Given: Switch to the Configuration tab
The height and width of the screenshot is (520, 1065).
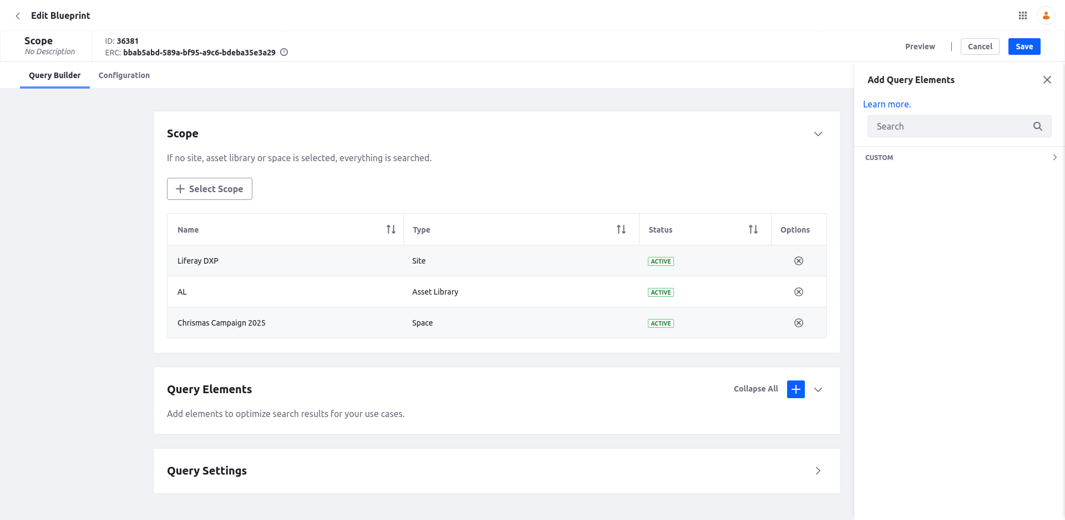Looking at the screenshot, I should (124, 75).
